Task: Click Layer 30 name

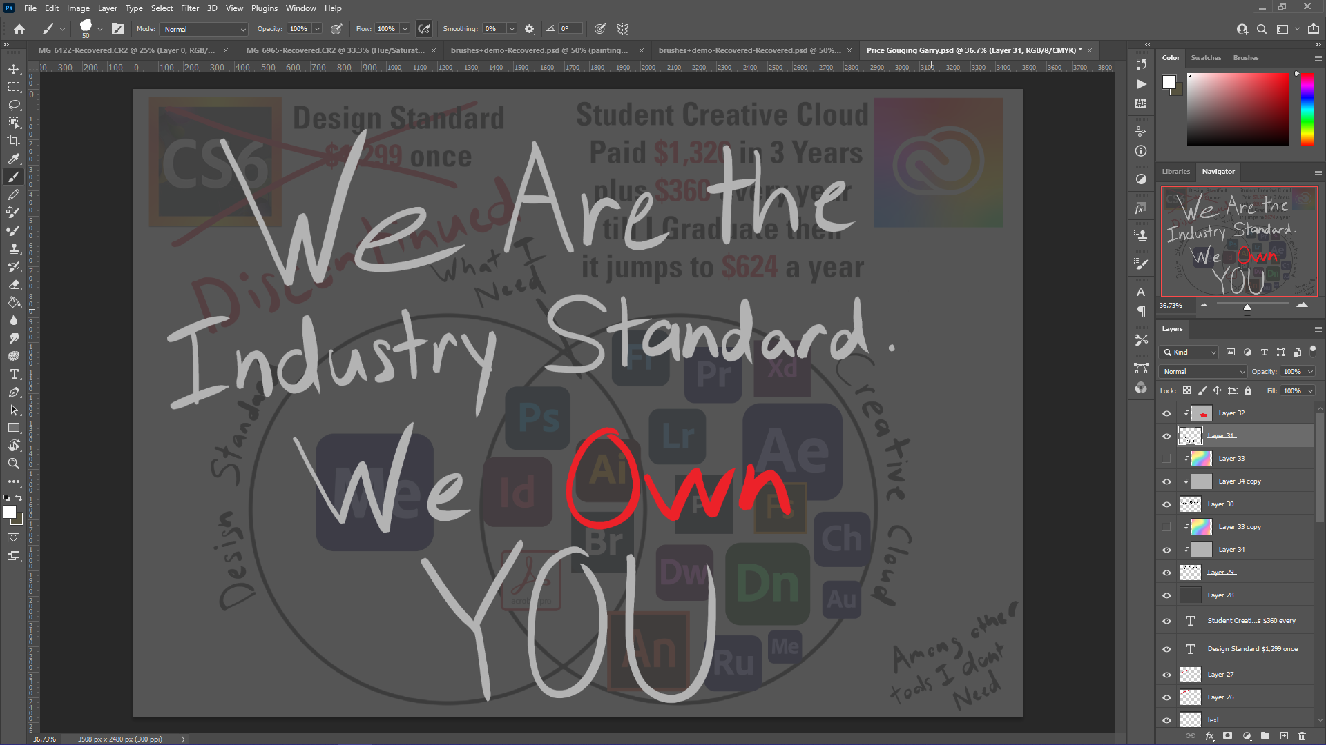Action: tap(1221, 504)
